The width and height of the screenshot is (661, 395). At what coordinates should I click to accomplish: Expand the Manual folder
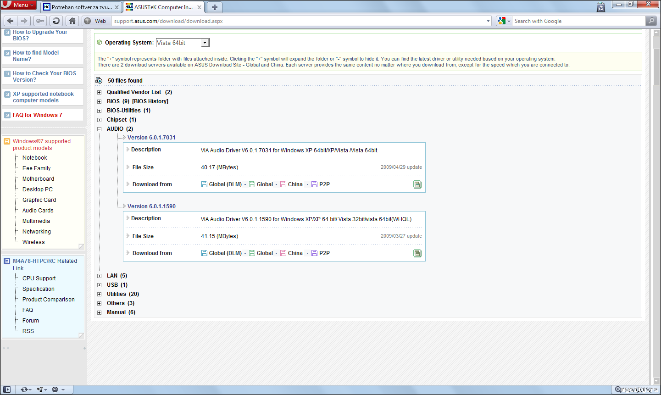tap(99, 312)
